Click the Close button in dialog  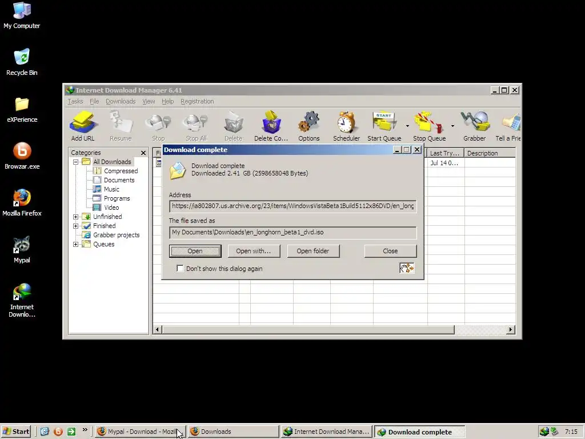pyautogui.click(x=390, y=251)
